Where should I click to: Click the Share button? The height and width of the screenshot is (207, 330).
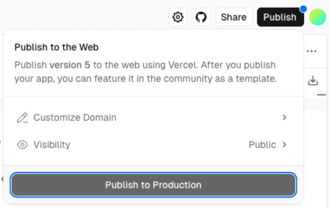(x=234, y=17)
